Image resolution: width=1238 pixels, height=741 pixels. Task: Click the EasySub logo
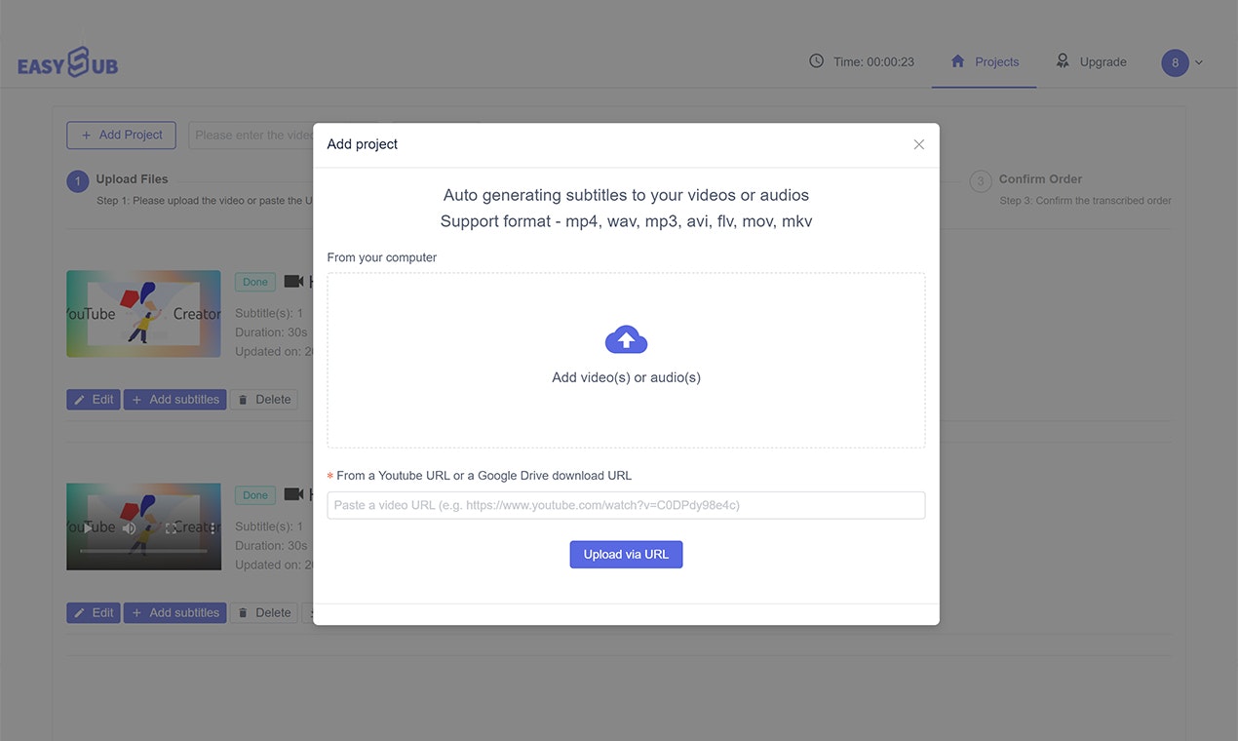tap(67, 63)
